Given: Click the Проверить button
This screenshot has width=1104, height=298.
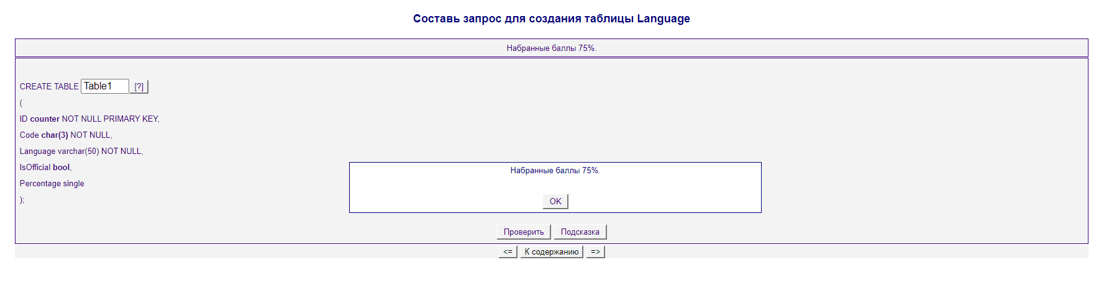Looking at the screenshot, I should 523,232.
